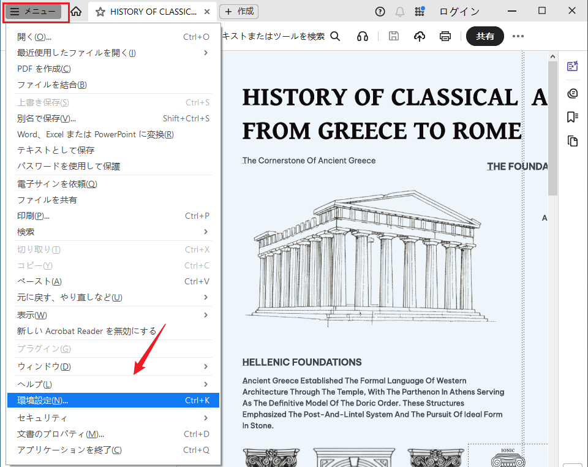Star the HISTORY OF CLASSIC document tab
This screenshot has width=588, height=467.
point(100,12)
